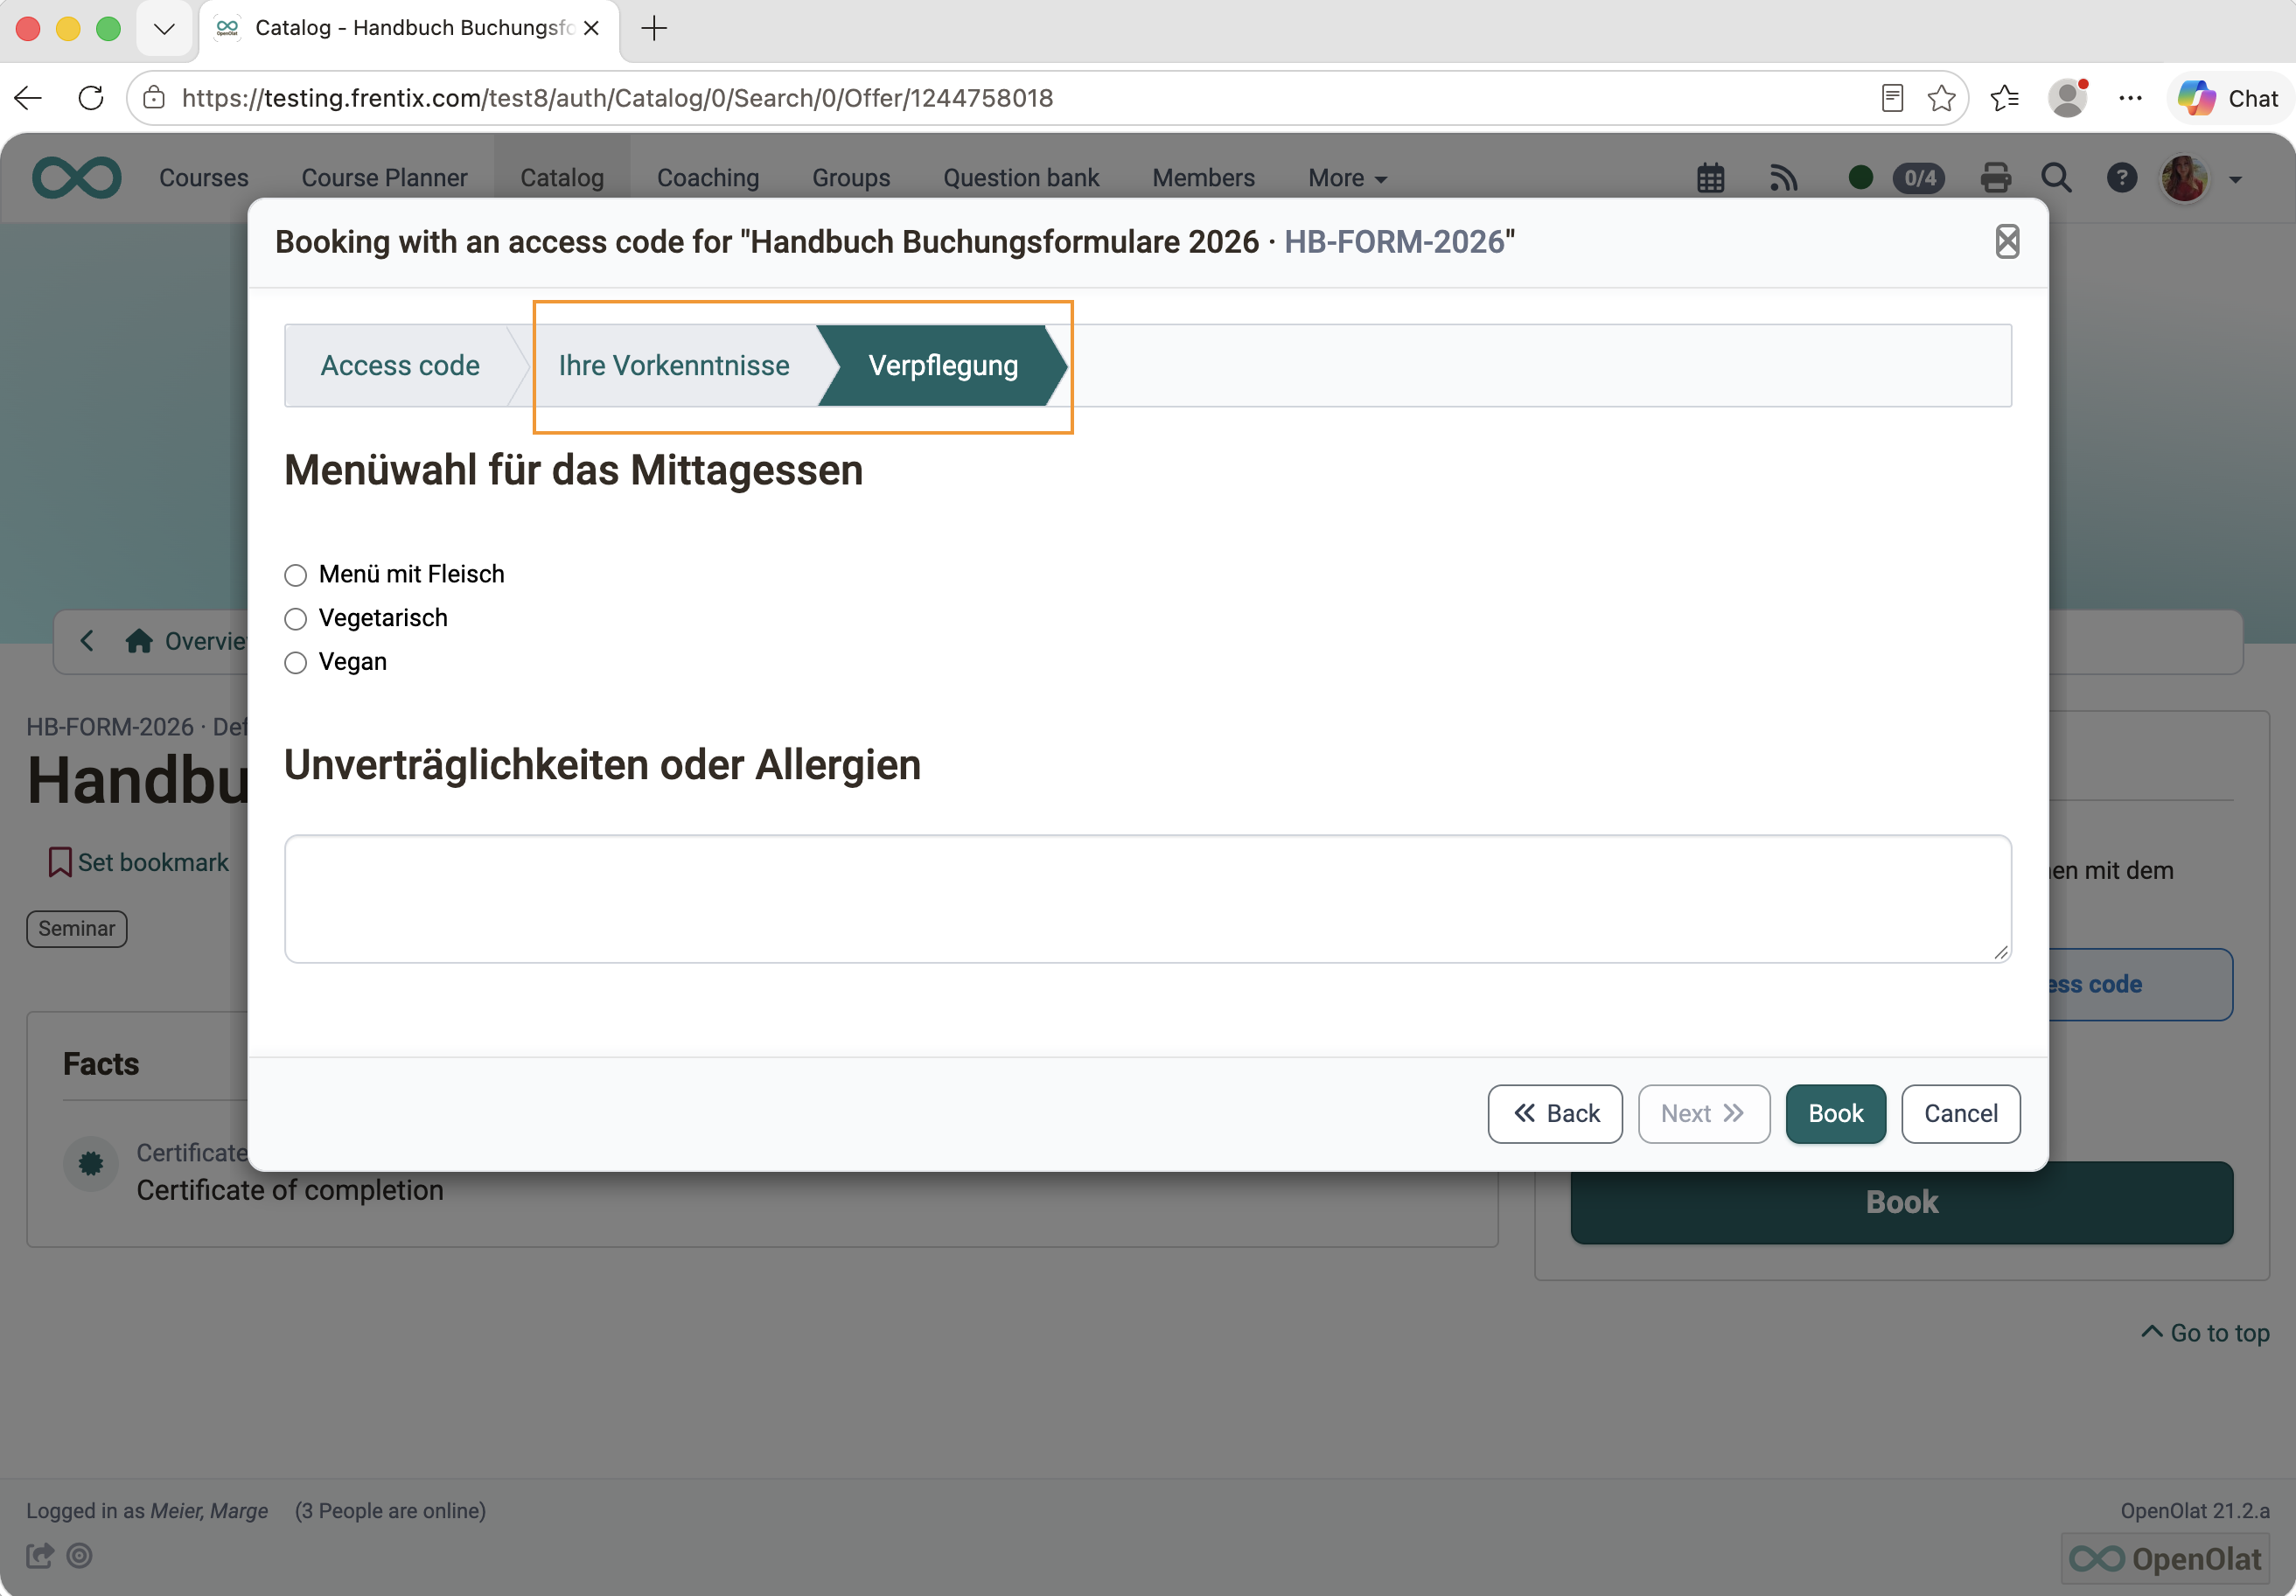Viewport: 2296px width, 1596px height.
Task: Go to the Ihre Vorkenntnisse step
Action: tap(674, 366)
